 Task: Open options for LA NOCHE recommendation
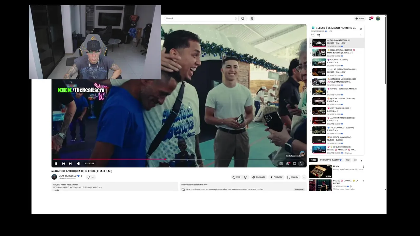363,181
